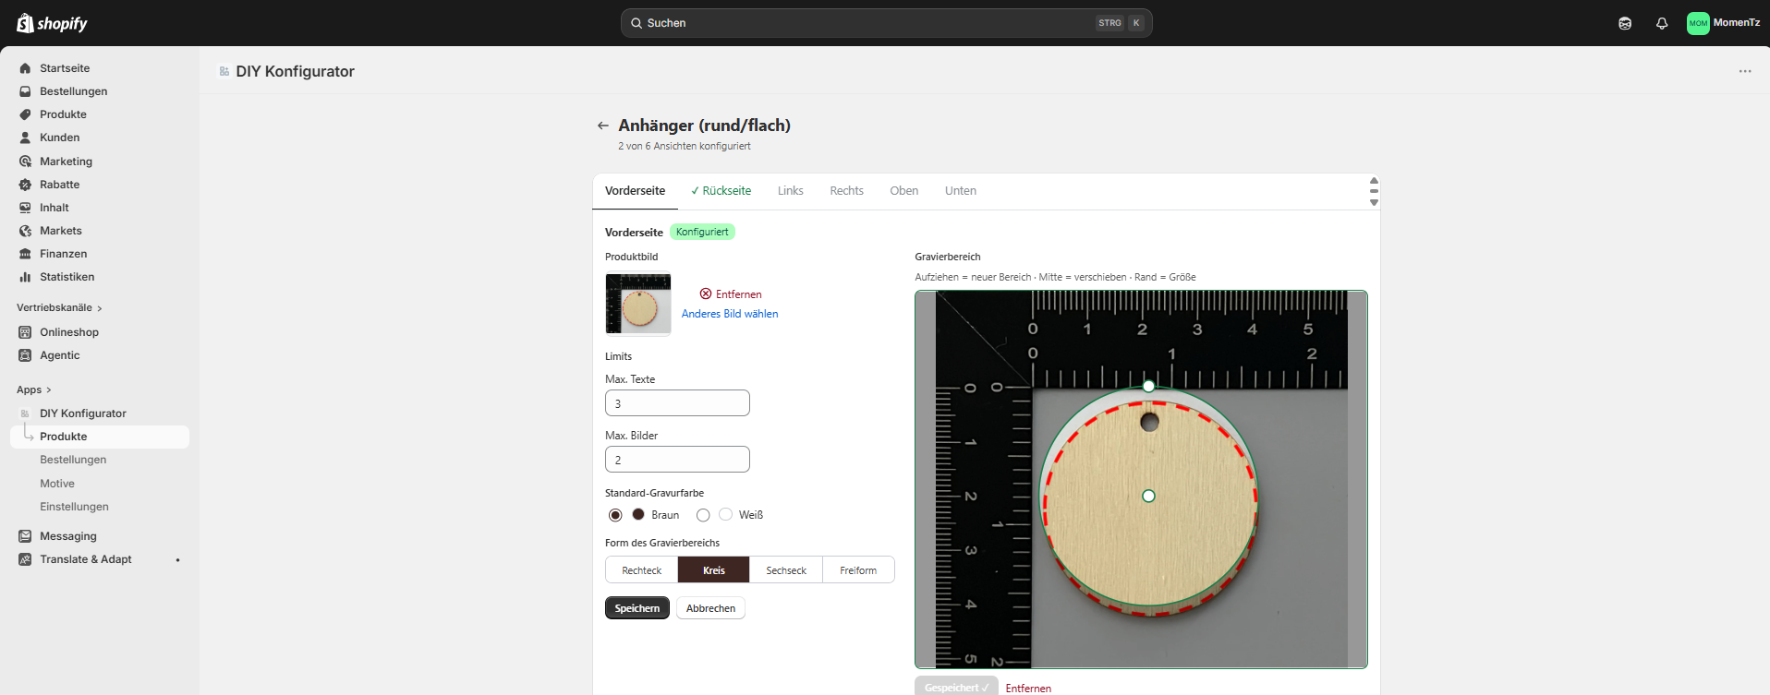Select the Weiß engraving color radio
The image size is (1770, 695).
[x=703, y=515]
